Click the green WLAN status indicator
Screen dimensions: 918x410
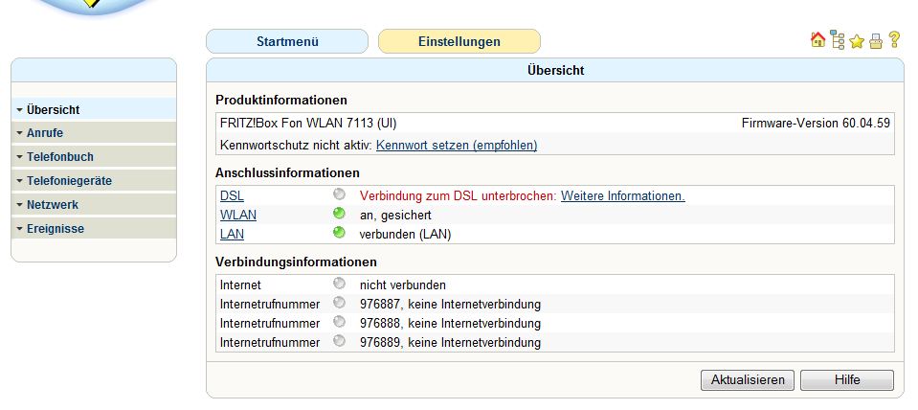click(339, 214)
